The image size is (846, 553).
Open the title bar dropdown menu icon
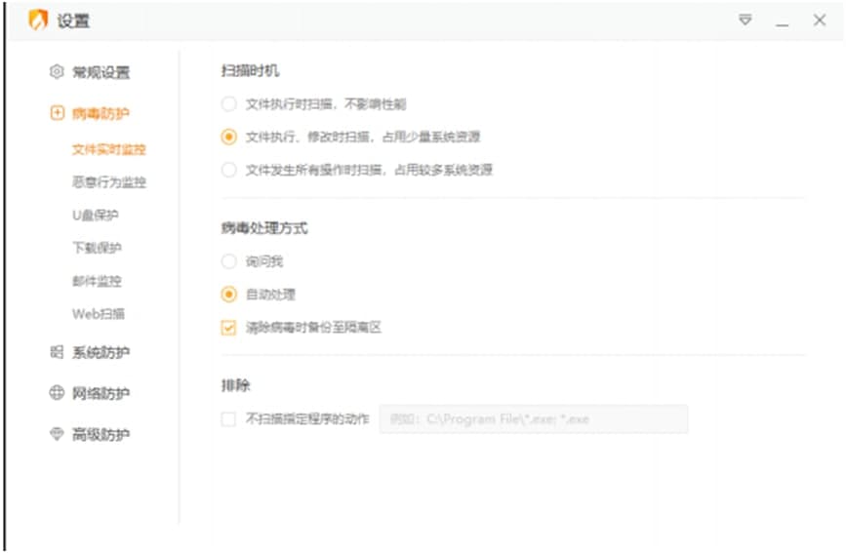pos(745,20)
